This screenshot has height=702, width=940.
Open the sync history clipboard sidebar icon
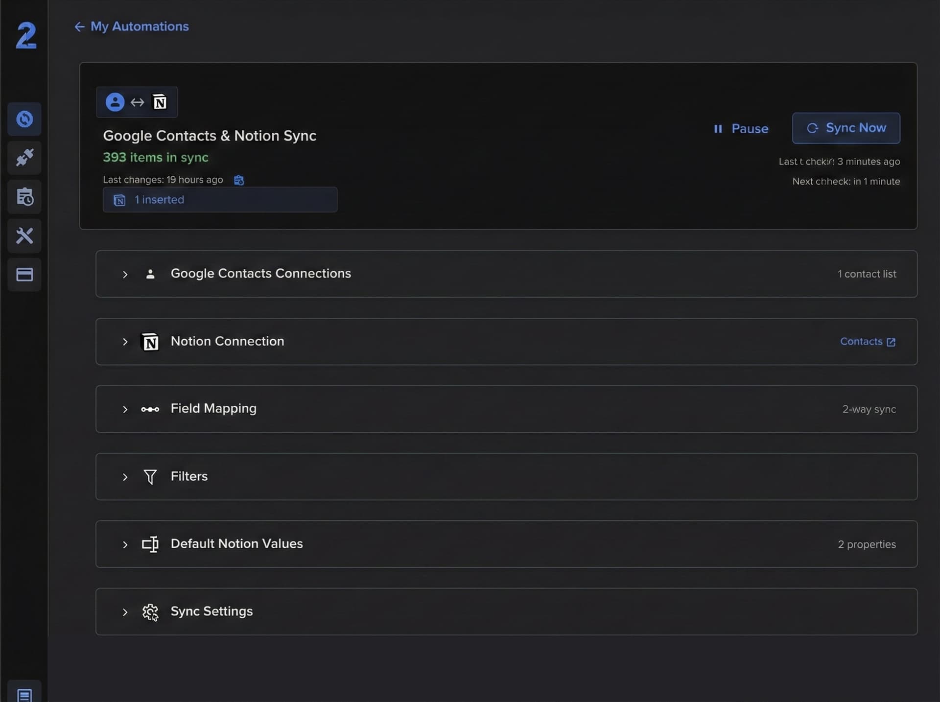[24, 197]
